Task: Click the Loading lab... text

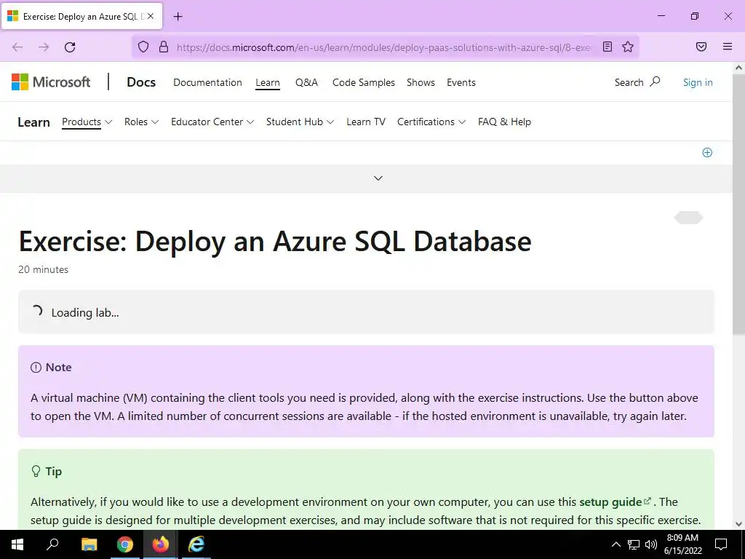Action: point(85,313)
